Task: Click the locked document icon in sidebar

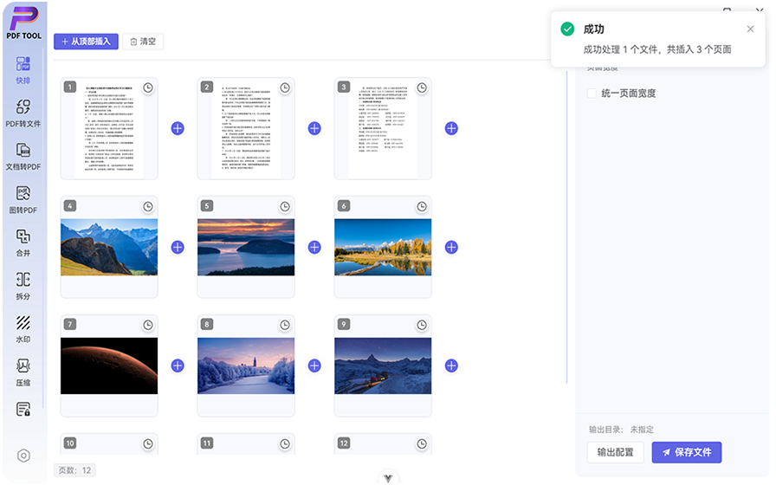Action: [x=23, y=410]
